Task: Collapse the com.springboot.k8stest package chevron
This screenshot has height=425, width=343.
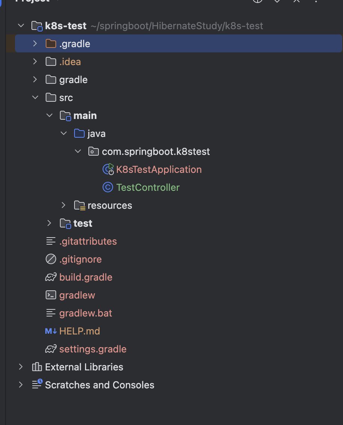Action: pyautogui.click(x=78, y=152)
